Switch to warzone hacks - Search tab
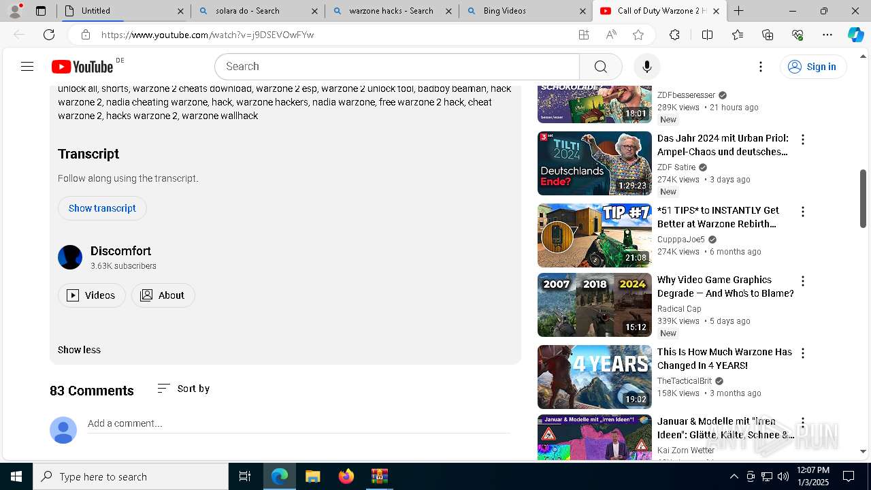This screenshot has height=490, width=871. click(392, 11)
